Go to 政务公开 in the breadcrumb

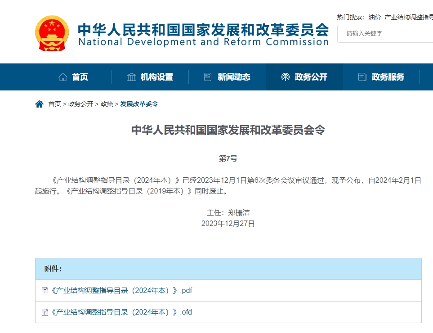(80, 104)
